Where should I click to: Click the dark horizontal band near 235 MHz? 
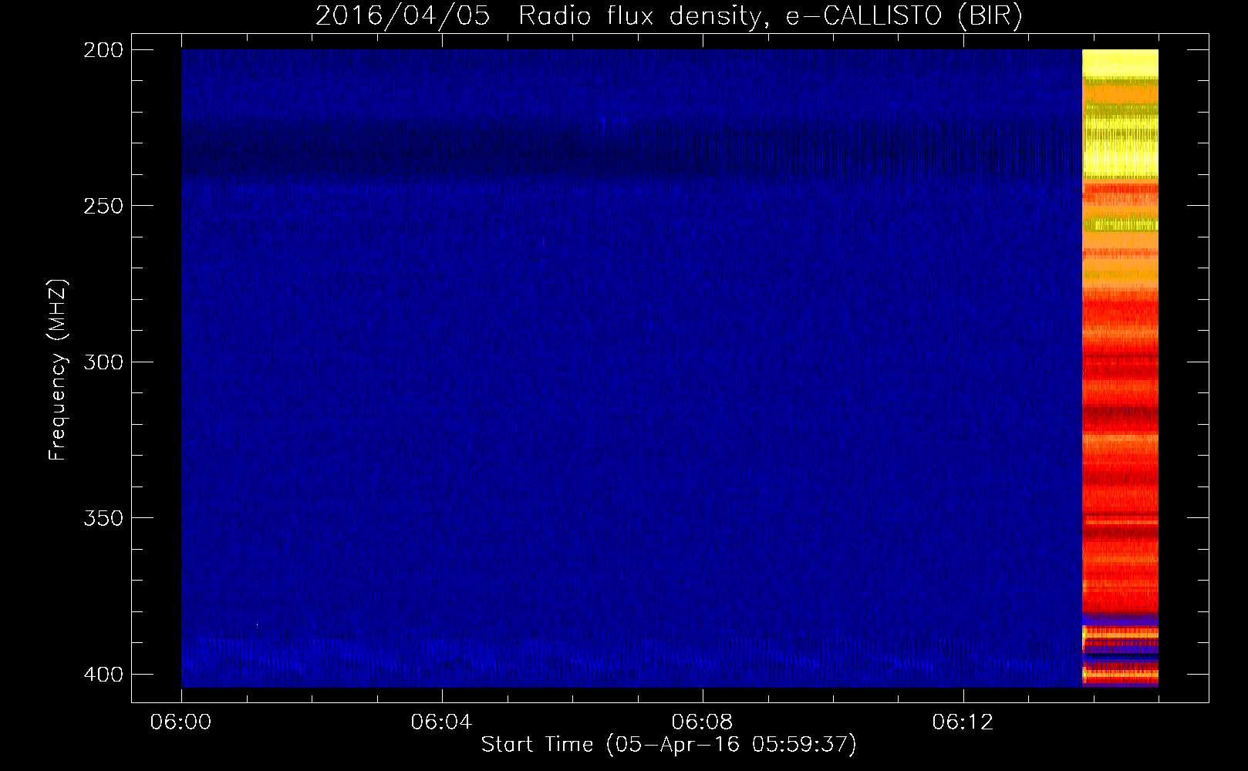click(x=631, y=150)
